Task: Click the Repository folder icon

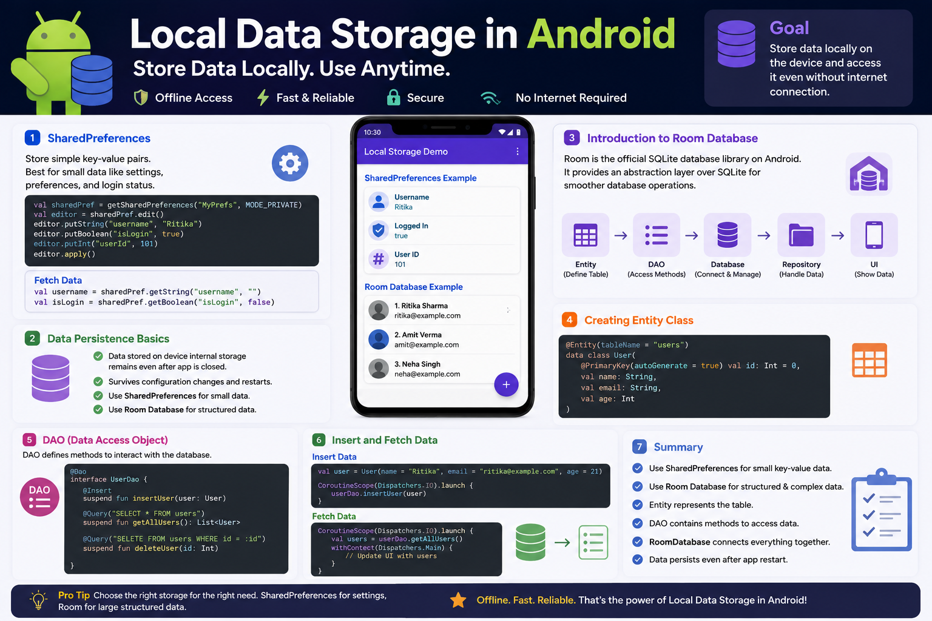Action: 801,235
